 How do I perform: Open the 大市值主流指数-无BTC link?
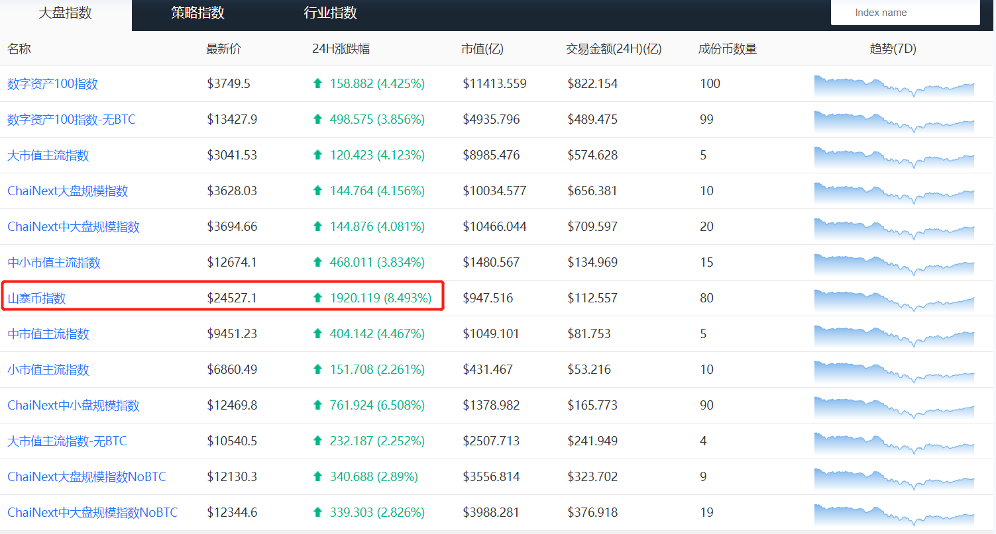[67, 441]
